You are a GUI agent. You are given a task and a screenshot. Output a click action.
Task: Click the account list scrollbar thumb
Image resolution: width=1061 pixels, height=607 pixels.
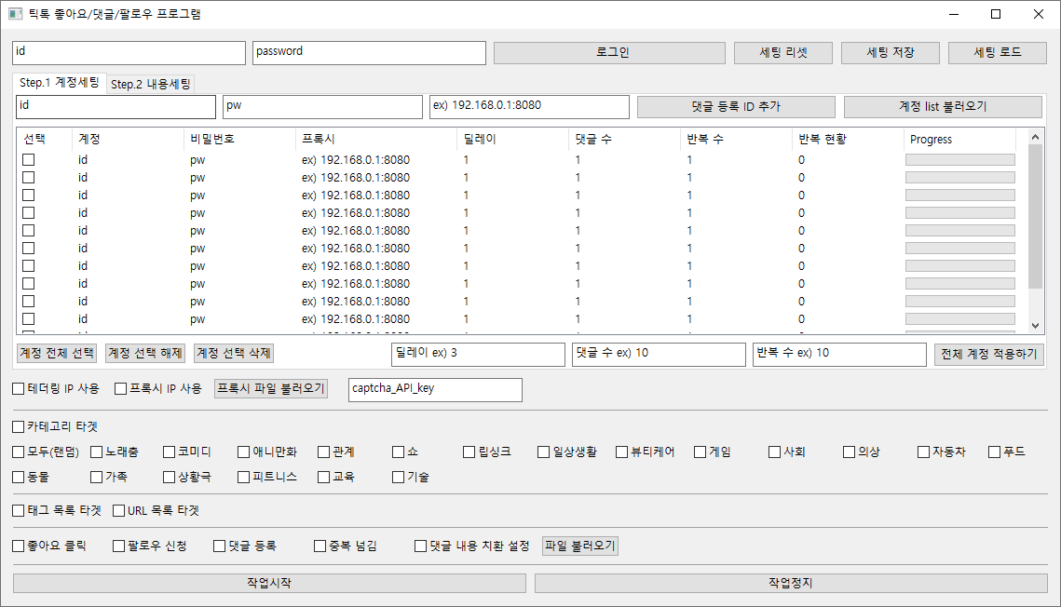[1035, 216]
